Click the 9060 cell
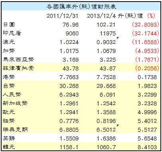The image size is (162, 152). click(x=72, y=33)
